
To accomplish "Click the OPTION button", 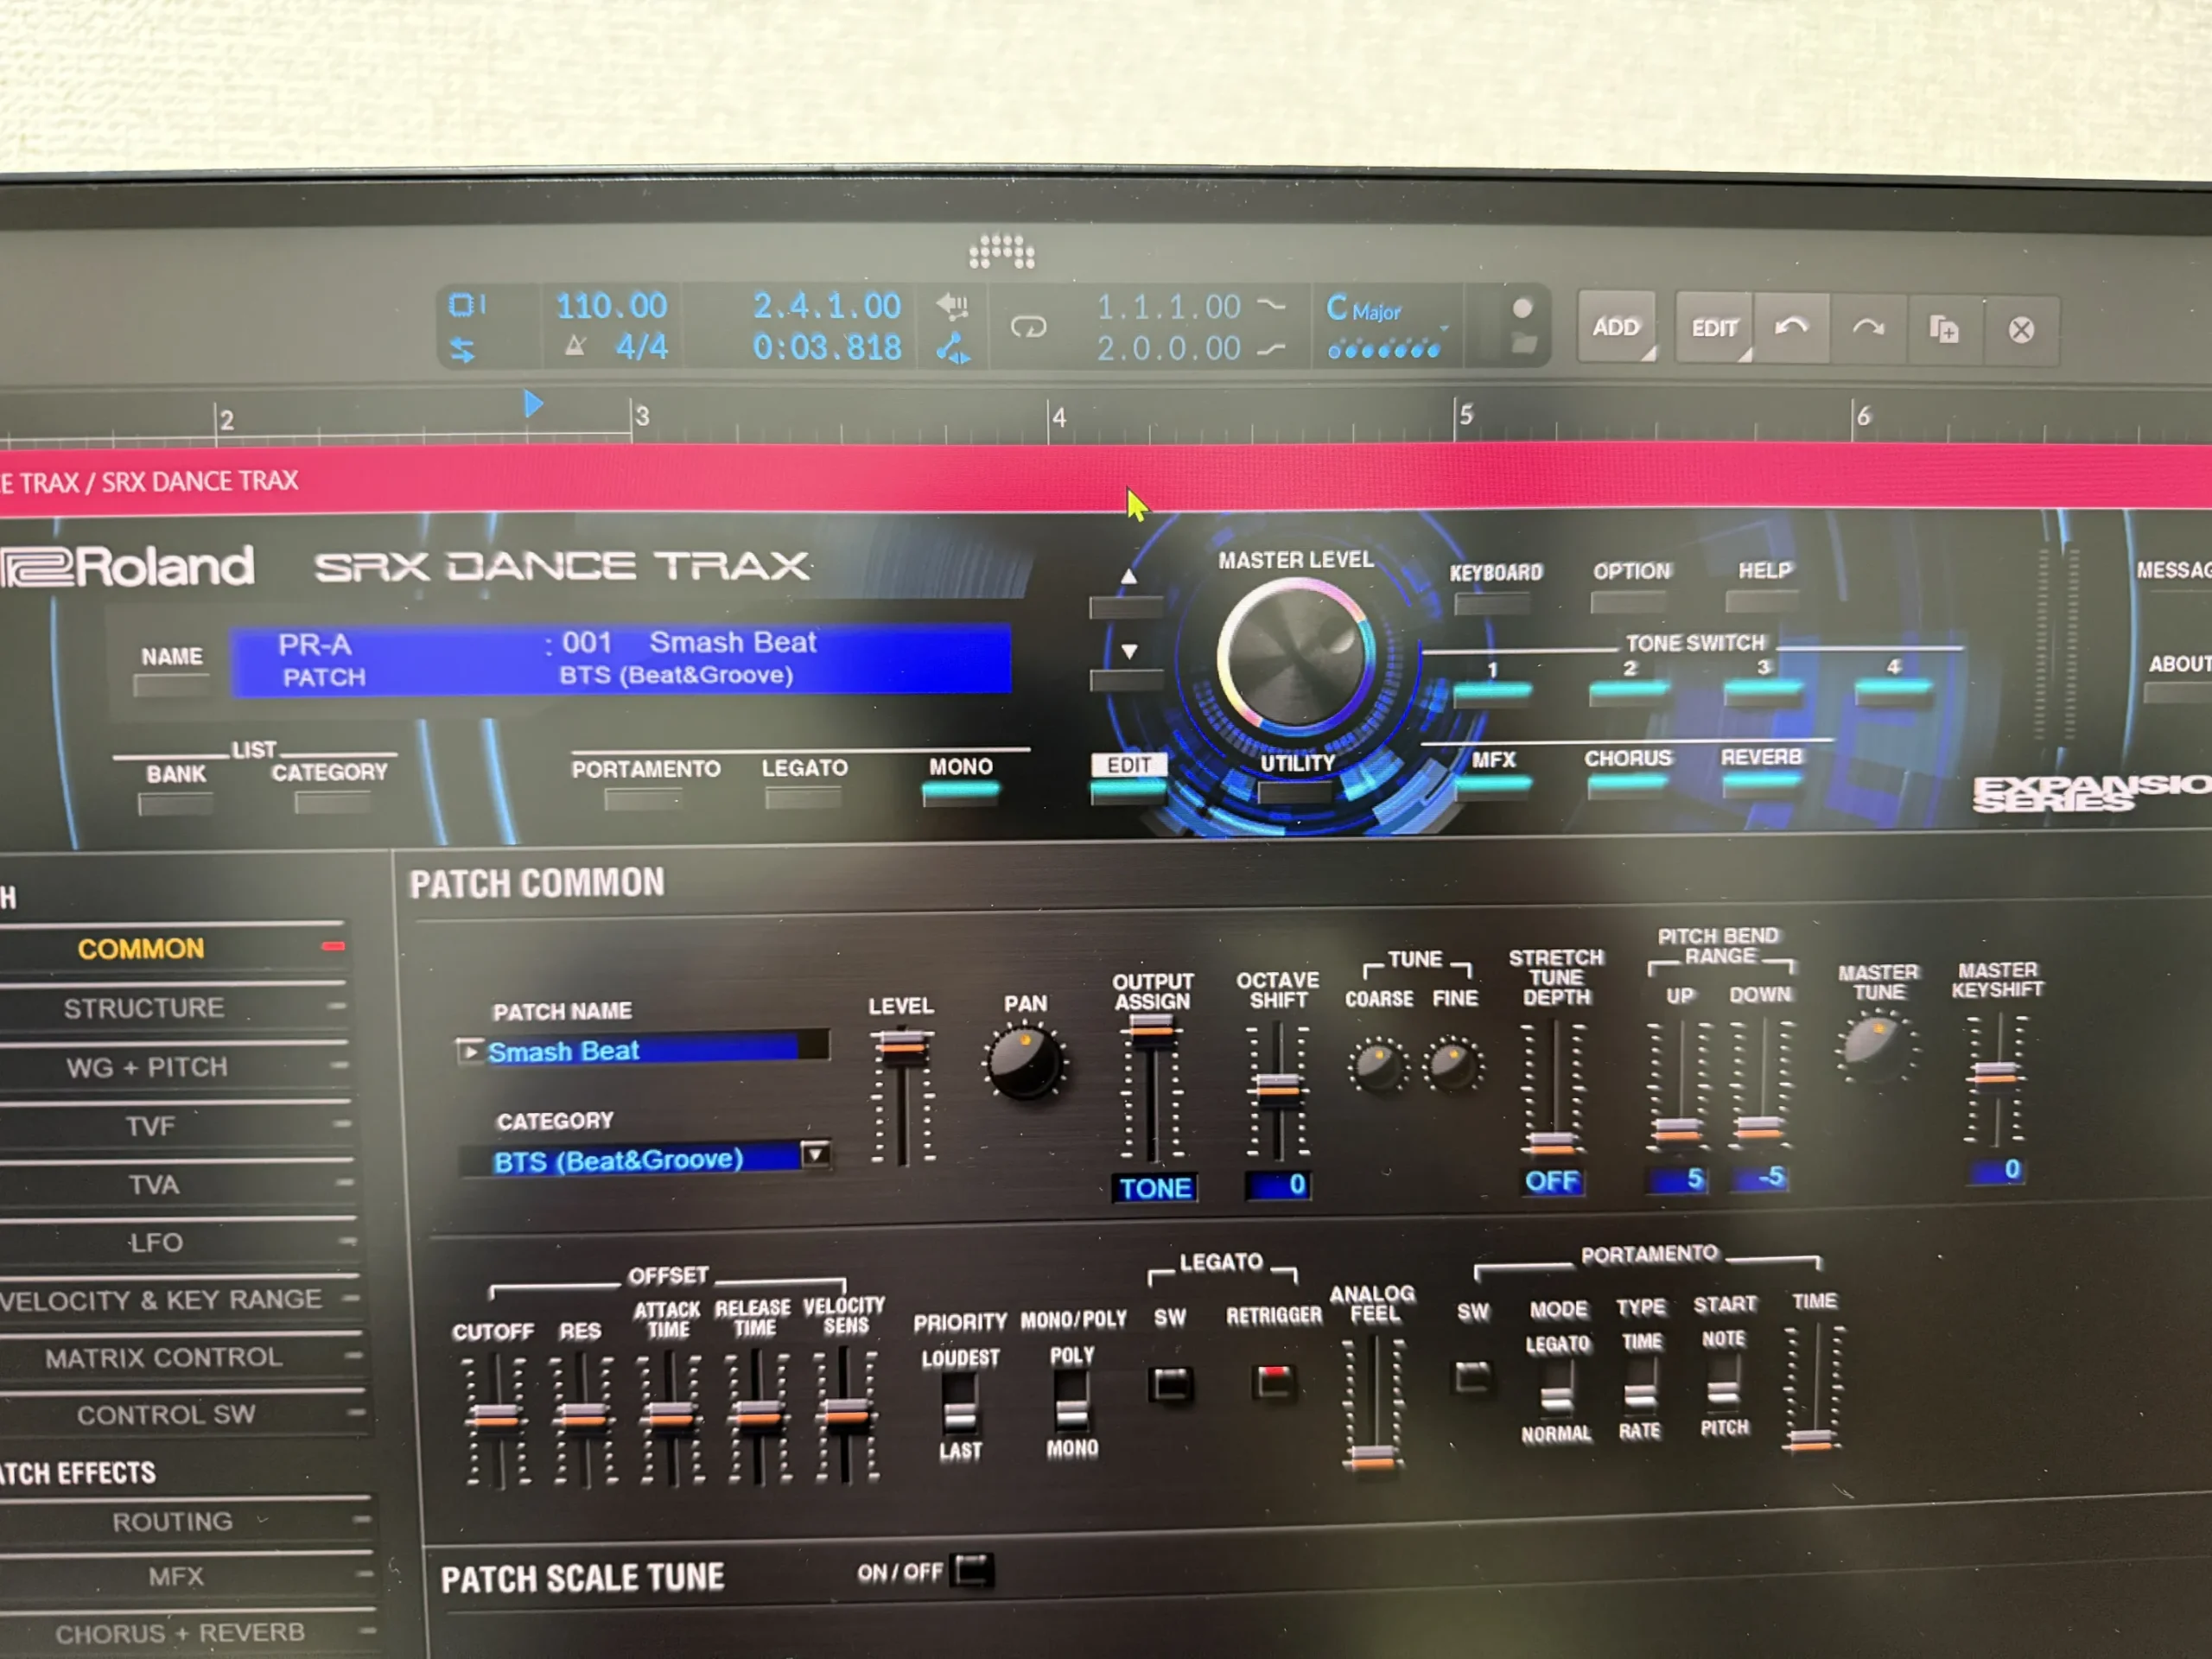I will 1629,601.
